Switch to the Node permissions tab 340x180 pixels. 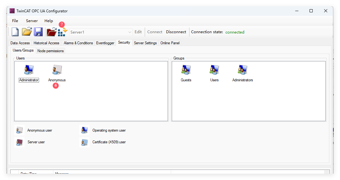coord(50,51)
